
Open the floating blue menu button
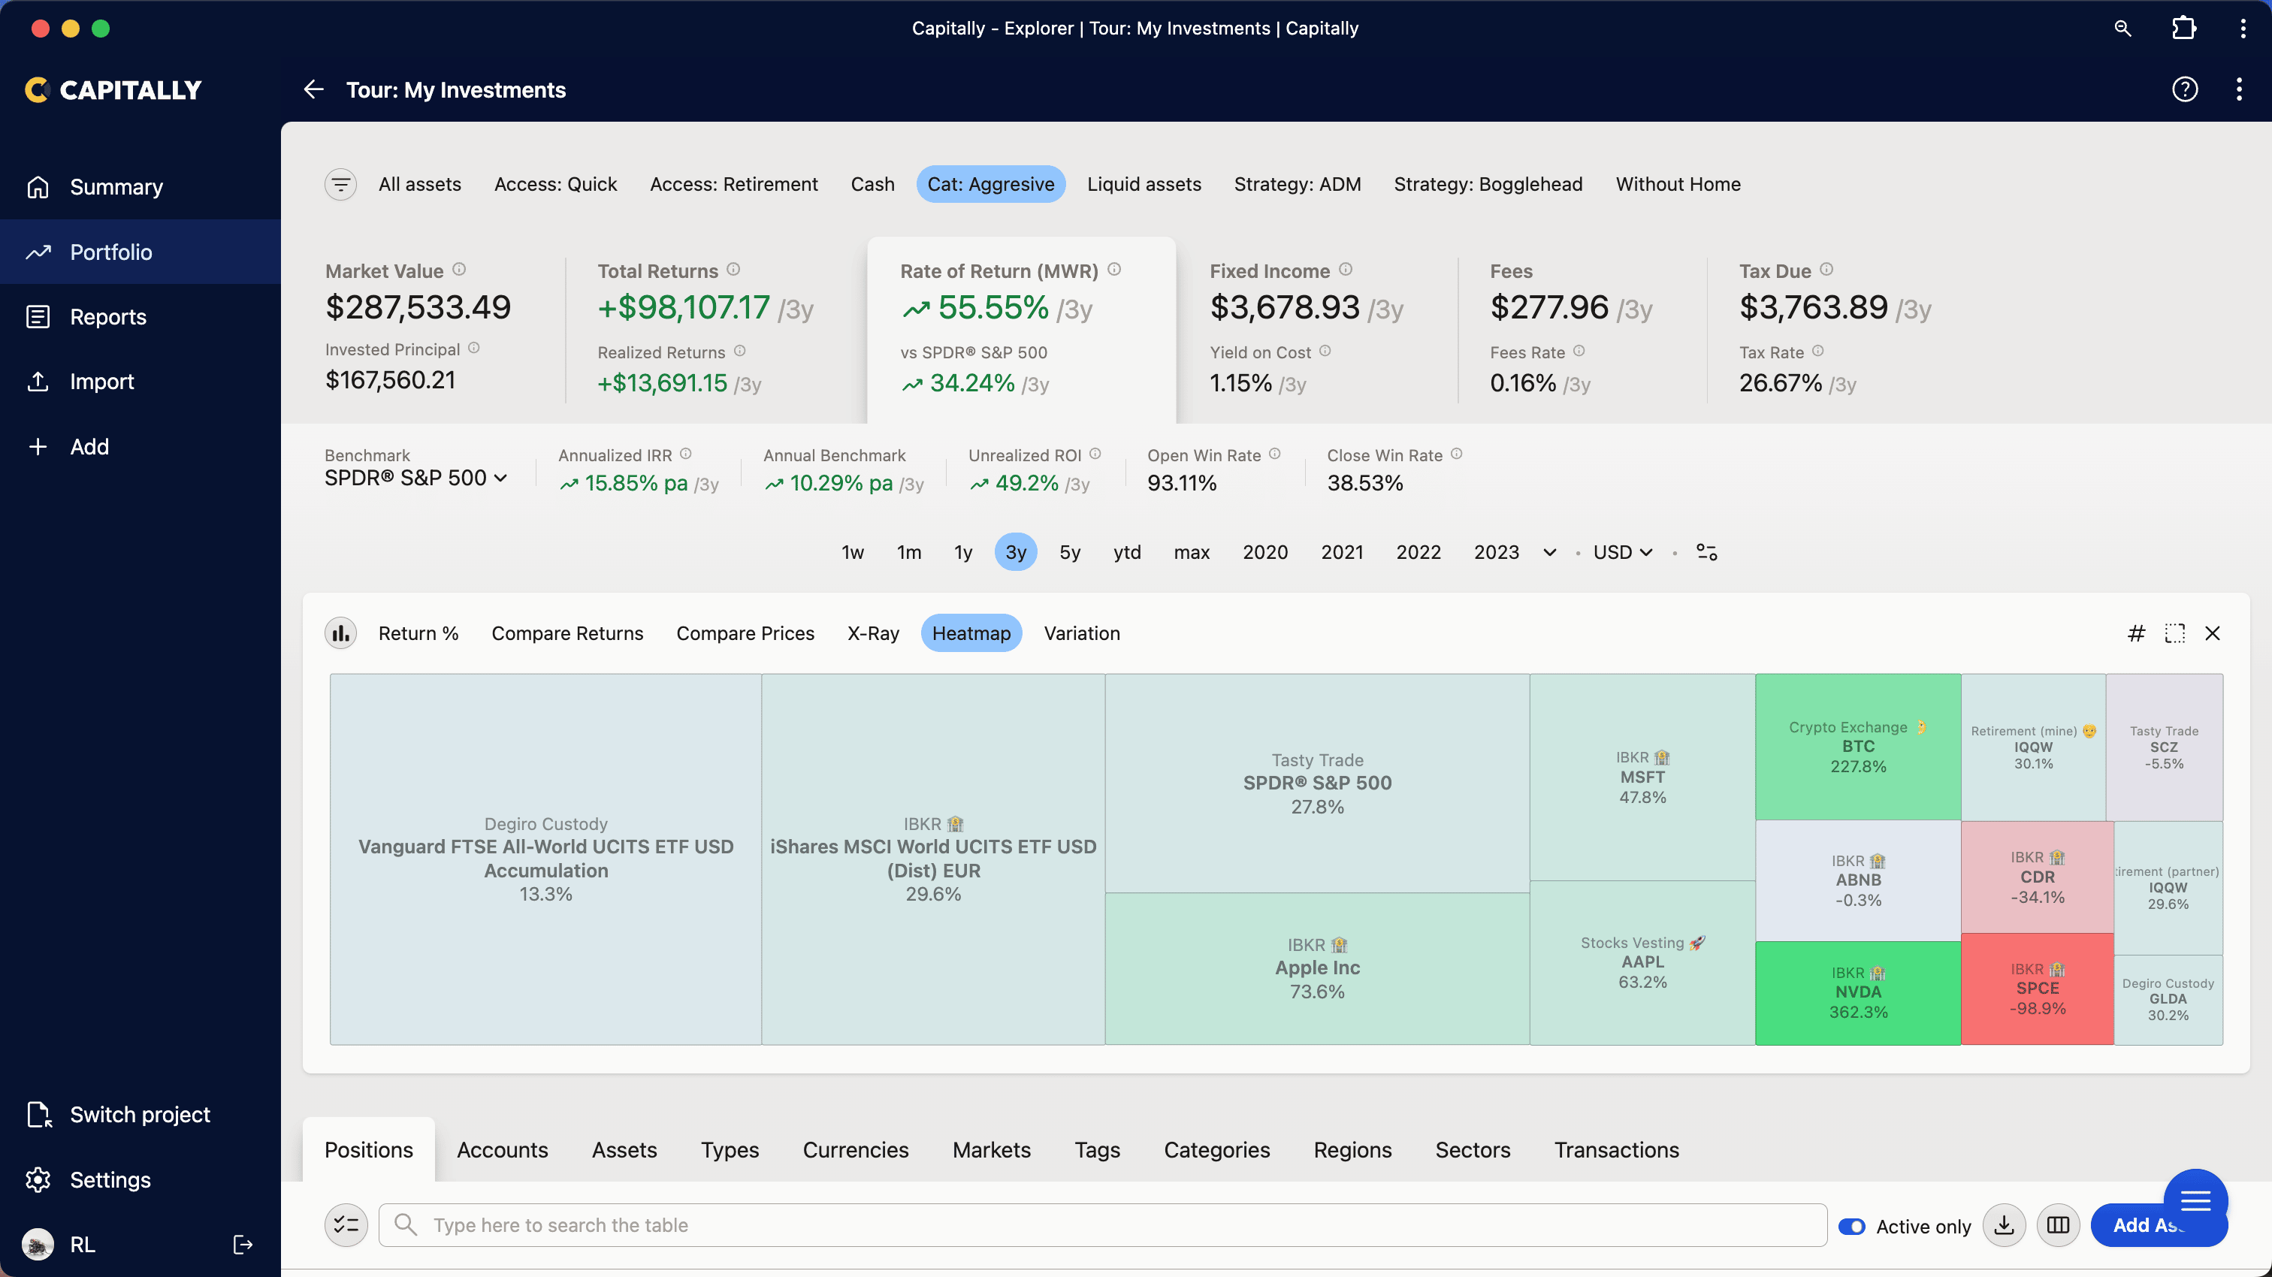(x=2195, y=1201)
